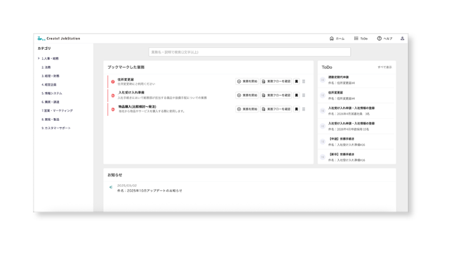Click the drag handle on 住所変更届 row
Screen dimensions: 449x253
point(304,82)
